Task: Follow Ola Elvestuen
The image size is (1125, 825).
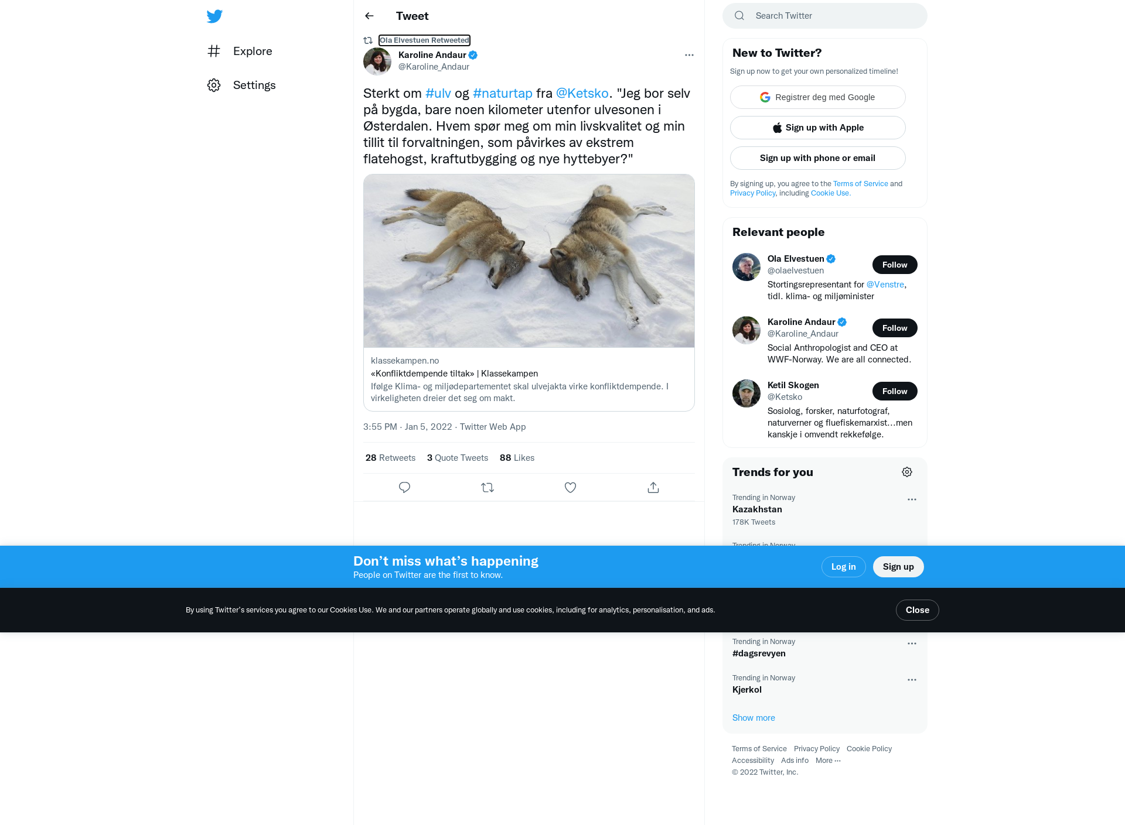Action: tap(895, 265)
